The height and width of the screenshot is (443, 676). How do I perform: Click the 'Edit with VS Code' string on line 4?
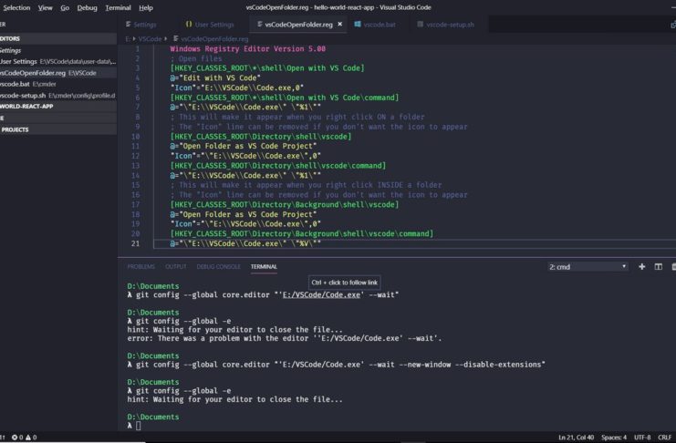coord(220,78)
